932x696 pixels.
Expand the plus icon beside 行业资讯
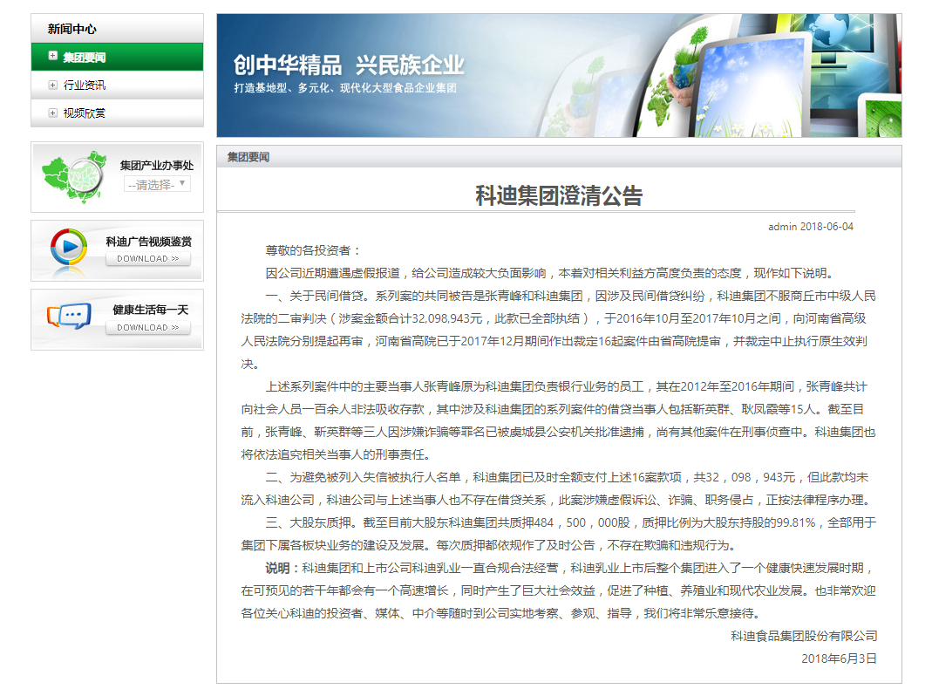click(53, 85)
